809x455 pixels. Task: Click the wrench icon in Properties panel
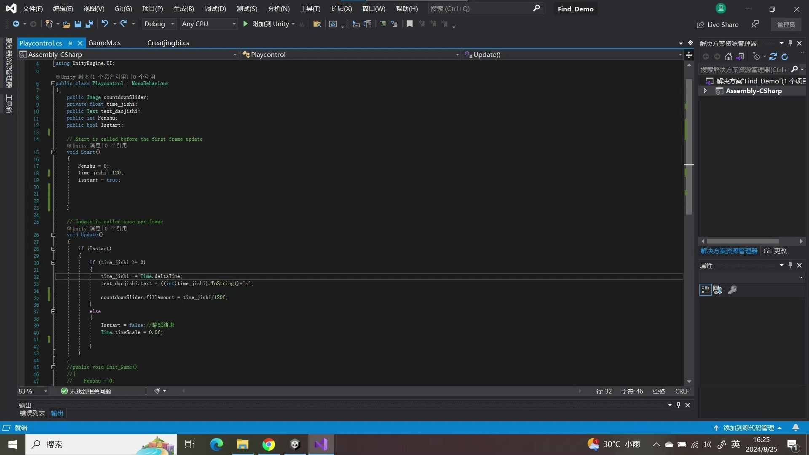pos(732,290)
